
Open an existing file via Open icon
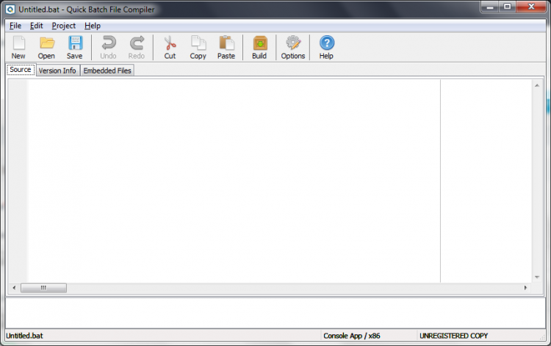(46, 48)
